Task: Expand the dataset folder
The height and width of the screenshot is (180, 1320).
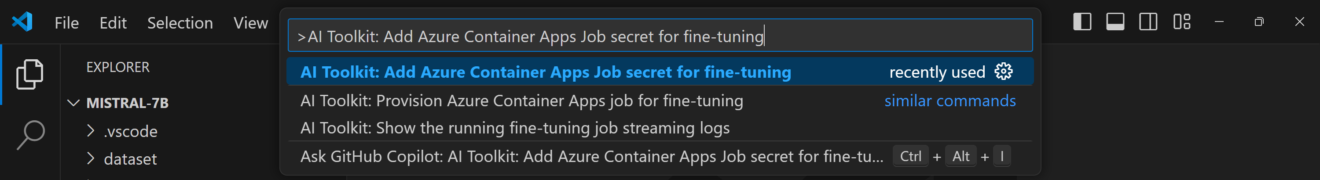Action: tap(130, 159)
